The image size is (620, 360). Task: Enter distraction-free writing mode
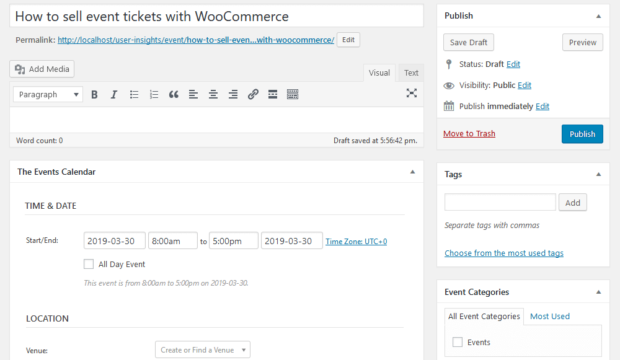click(x=412, y=94)
